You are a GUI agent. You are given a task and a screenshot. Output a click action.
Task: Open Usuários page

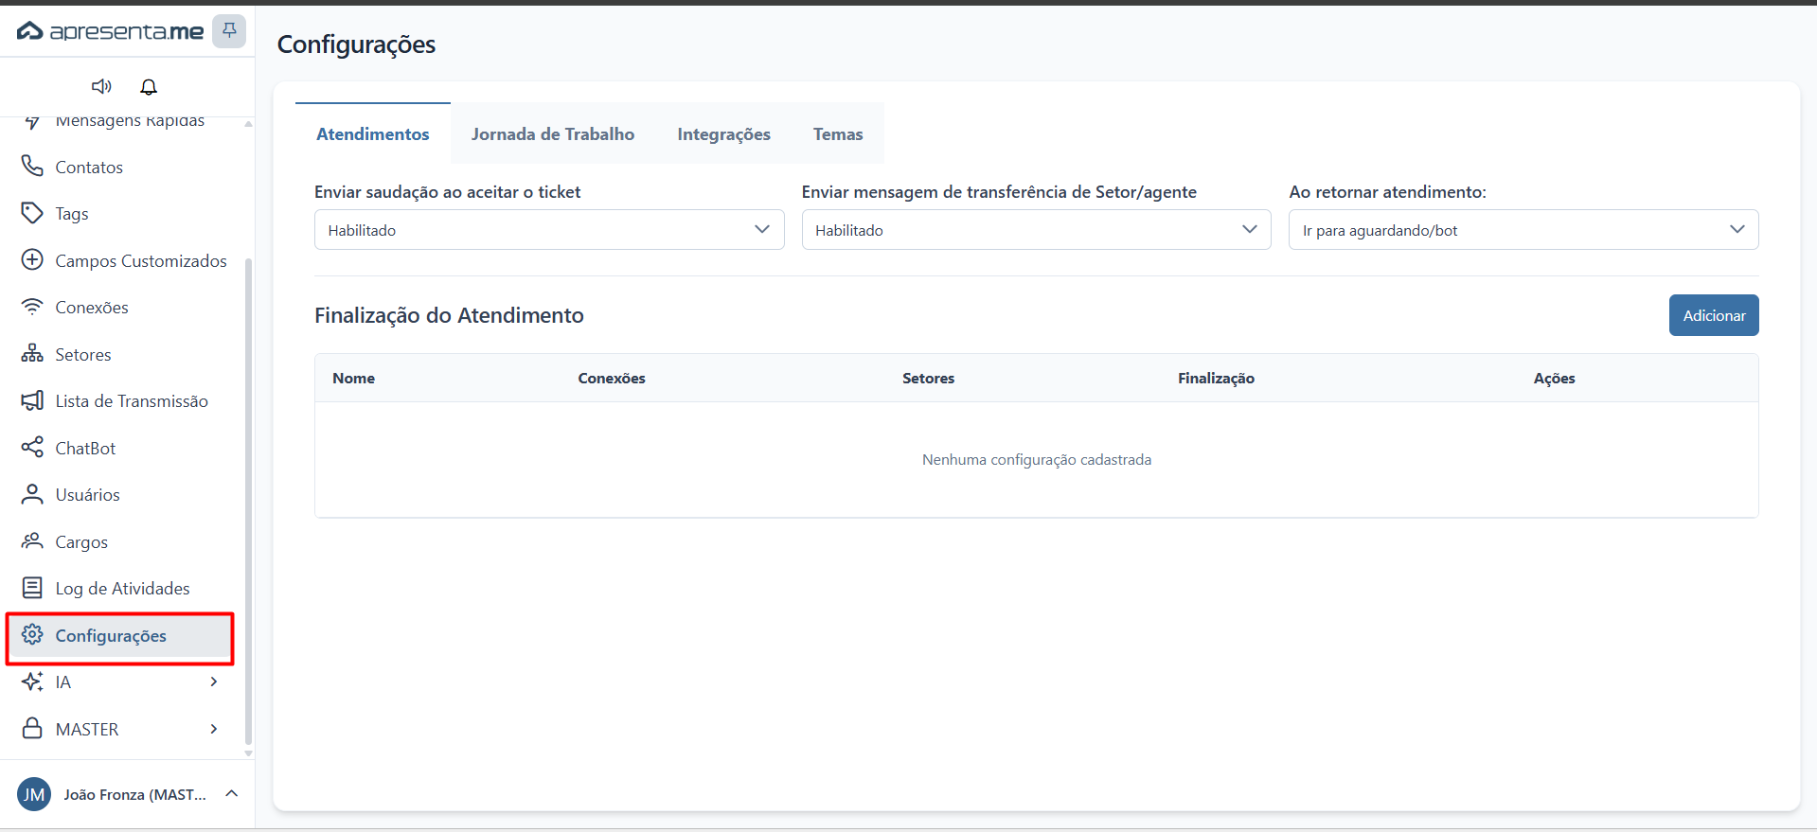click(88, 495)
